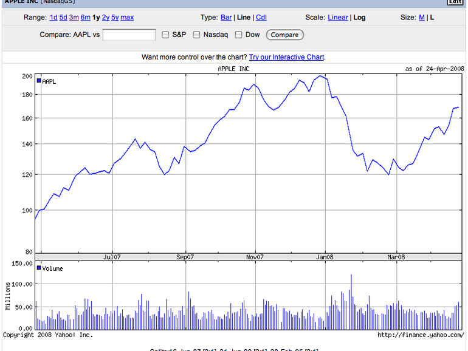468x351 pixels.
Task: Select the 1y range option
Action: click(x=96, y=18)
